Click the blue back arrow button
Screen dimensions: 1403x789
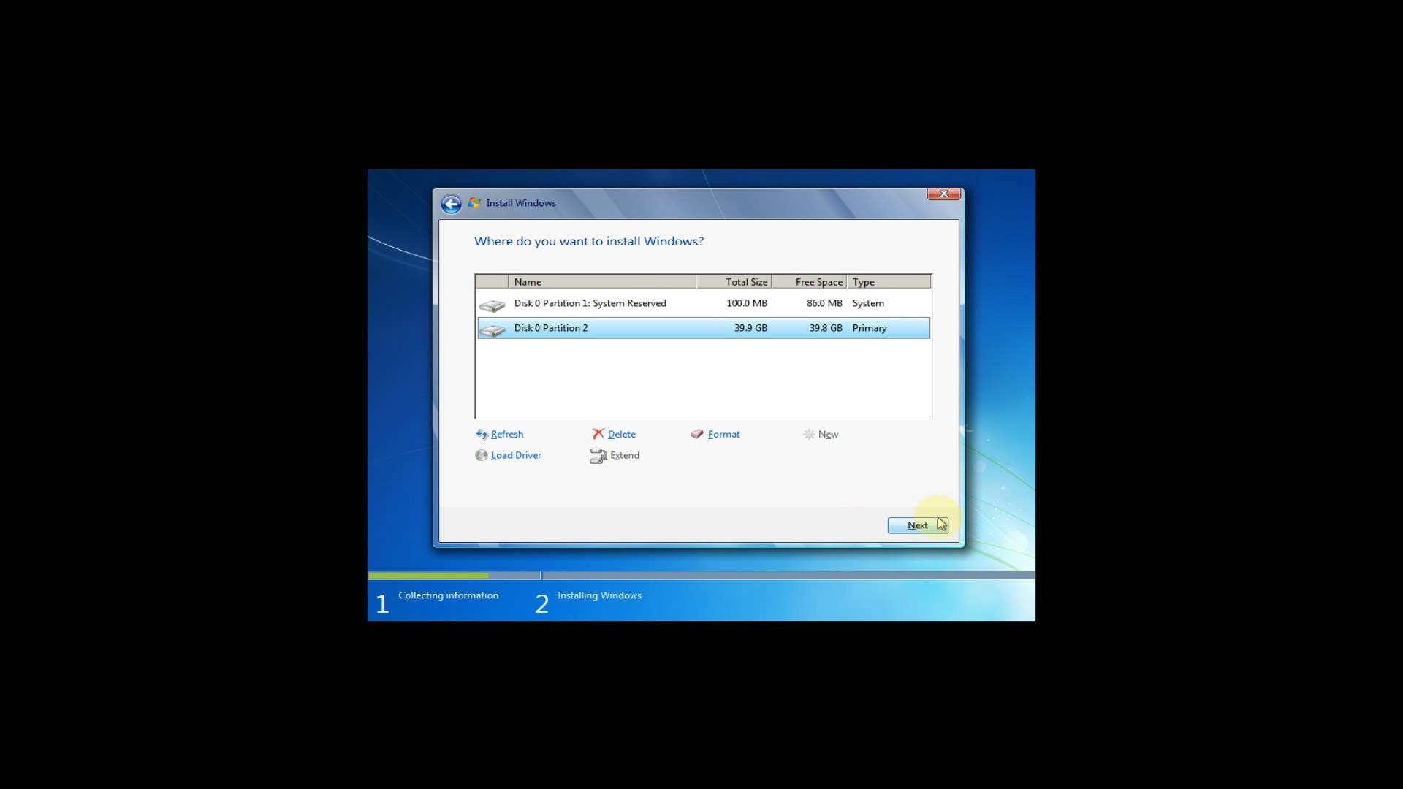(x=451, y=204)
